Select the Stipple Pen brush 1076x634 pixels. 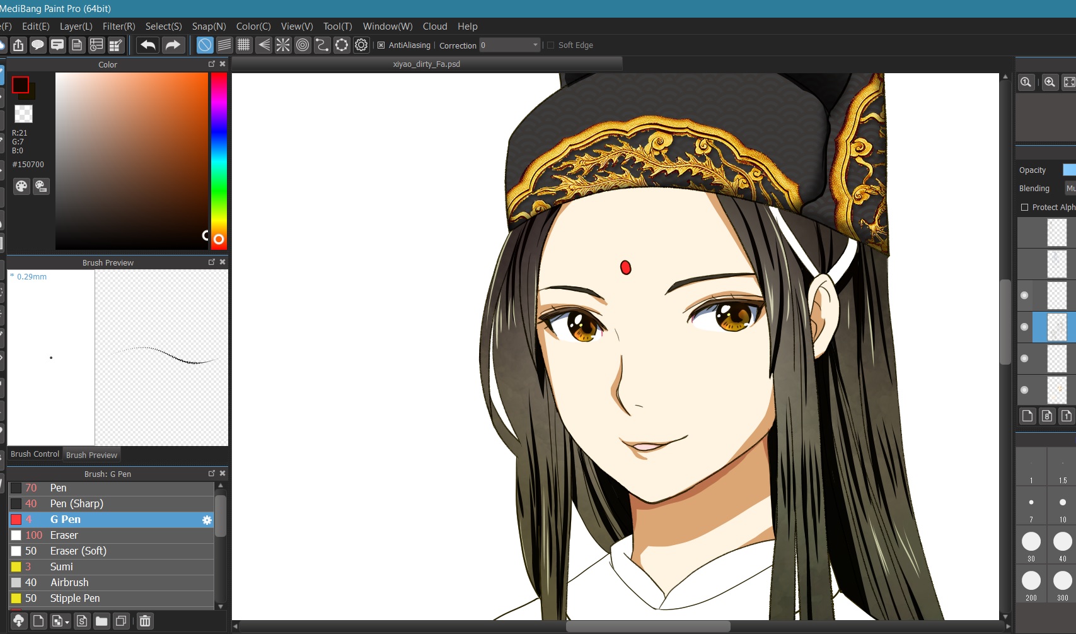click(74, 598)
